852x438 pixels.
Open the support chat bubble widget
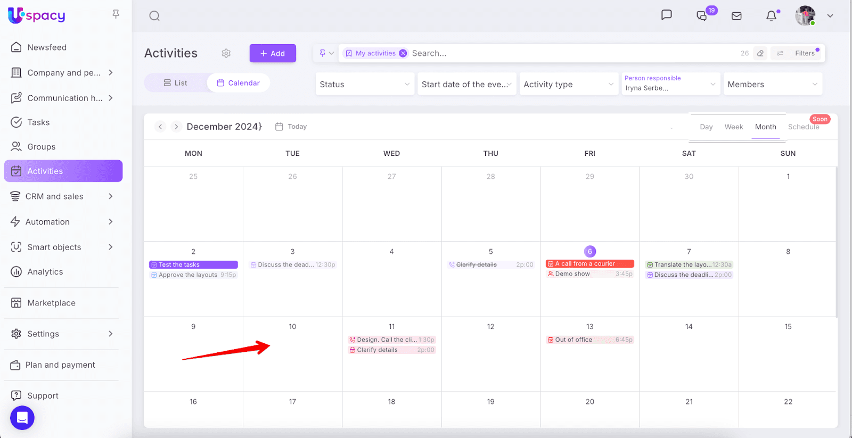tap(22, 418)
